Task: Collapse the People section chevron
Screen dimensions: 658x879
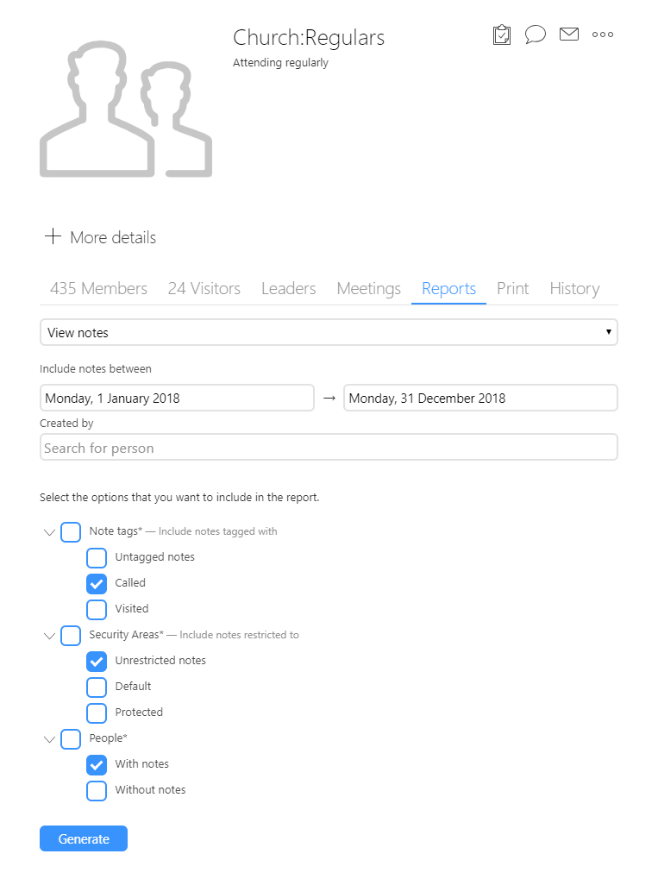Action: (49, 739)
